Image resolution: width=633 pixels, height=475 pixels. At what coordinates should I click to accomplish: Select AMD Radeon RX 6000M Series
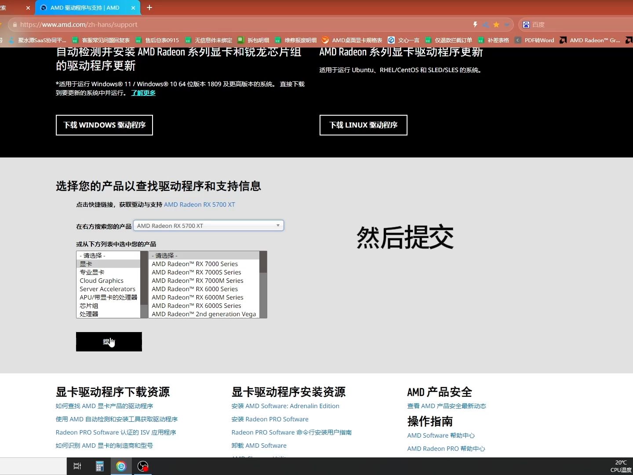204,297
